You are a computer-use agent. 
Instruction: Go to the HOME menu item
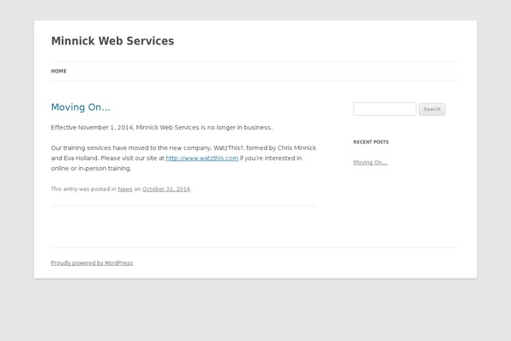(x=59, y=71)
